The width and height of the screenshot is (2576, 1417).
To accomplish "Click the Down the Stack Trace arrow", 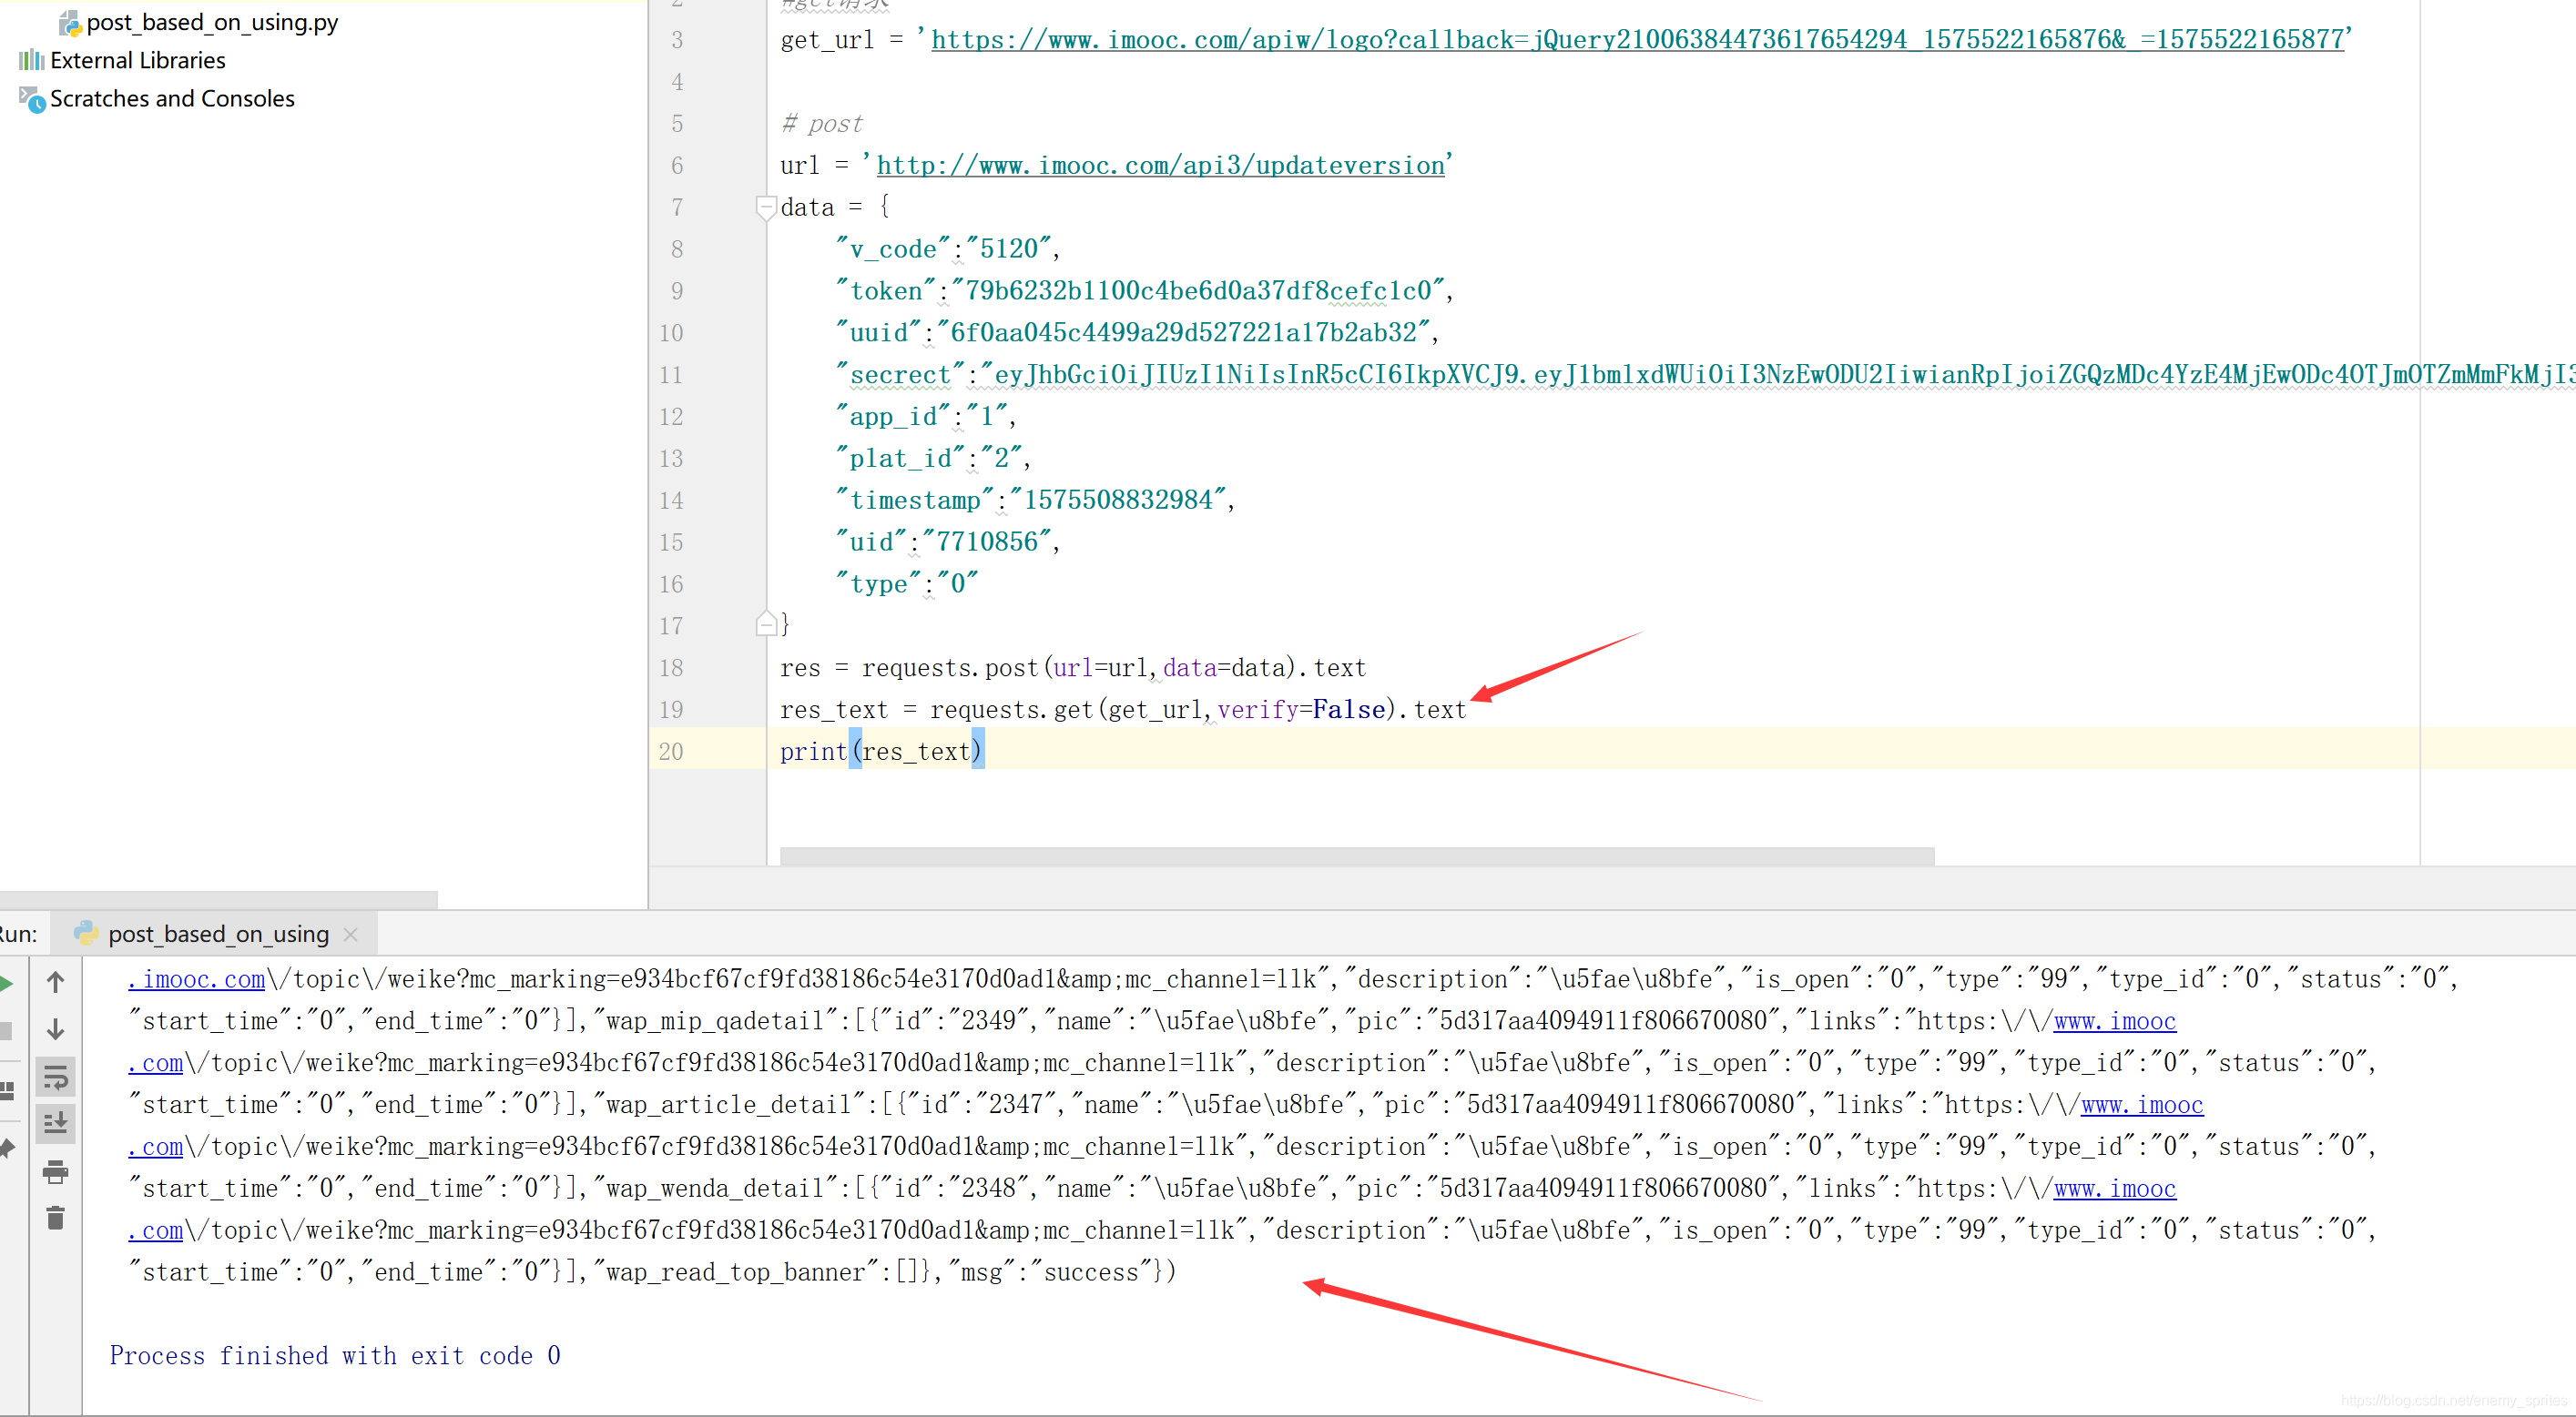I will (55, 1029).
